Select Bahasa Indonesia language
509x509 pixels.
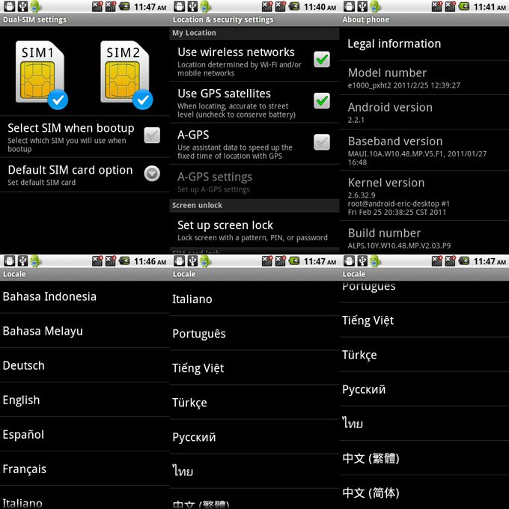[85, 296]
